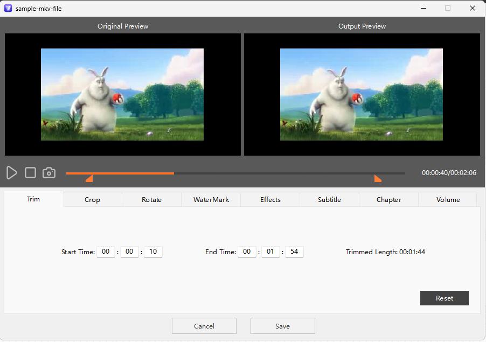The width and height of the screenshot is (486, 342).
Task: Switch to the Chapter tab
Action: coord(388,199)
